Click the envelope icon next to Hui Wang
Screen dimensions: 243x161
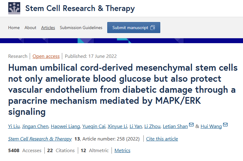pos(225,125)
